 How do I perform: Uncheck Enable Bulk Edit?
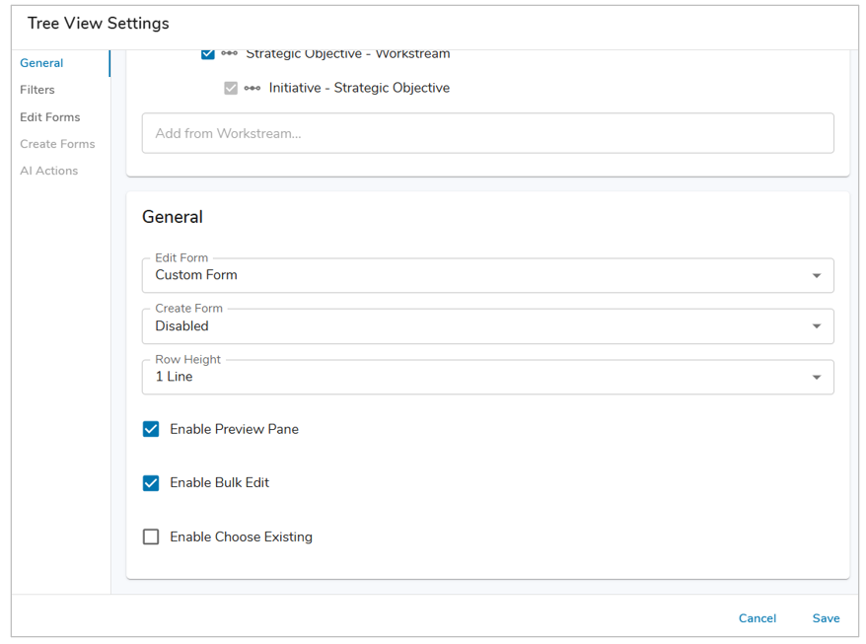coord(151,483)
